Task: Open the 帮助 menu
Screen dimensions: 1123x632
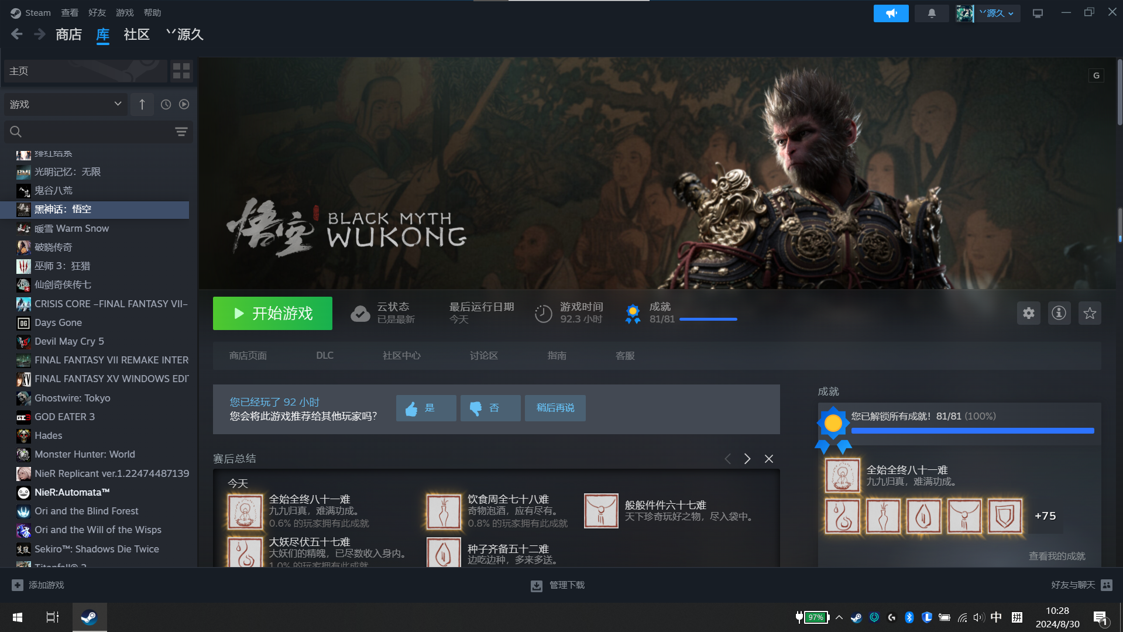Action: tap(152, 13)
